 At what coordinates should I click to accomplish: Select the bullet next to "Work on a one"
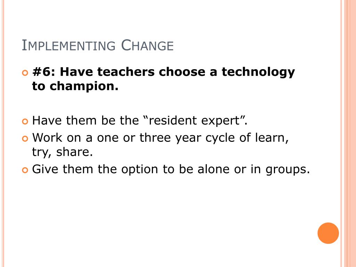click(x=24, y=139)
